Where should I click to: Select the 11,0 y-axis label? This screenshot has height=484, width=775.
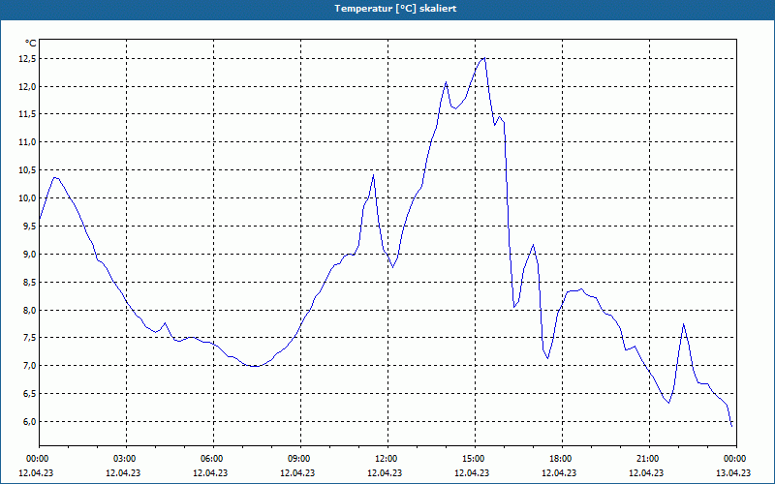pos(27,142)
